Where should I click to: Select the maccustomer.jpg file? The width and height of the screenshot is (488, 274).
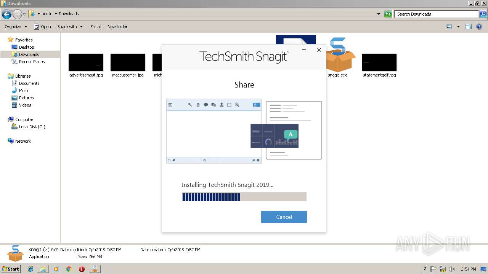click(x=128, y=65)
